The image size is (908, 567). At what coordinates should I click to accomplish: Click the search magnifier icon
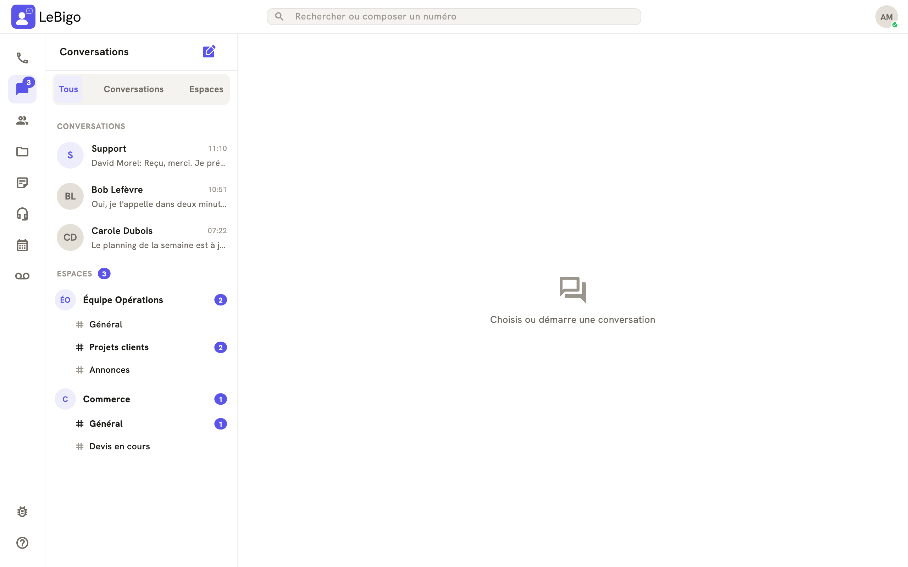[279, 17]
